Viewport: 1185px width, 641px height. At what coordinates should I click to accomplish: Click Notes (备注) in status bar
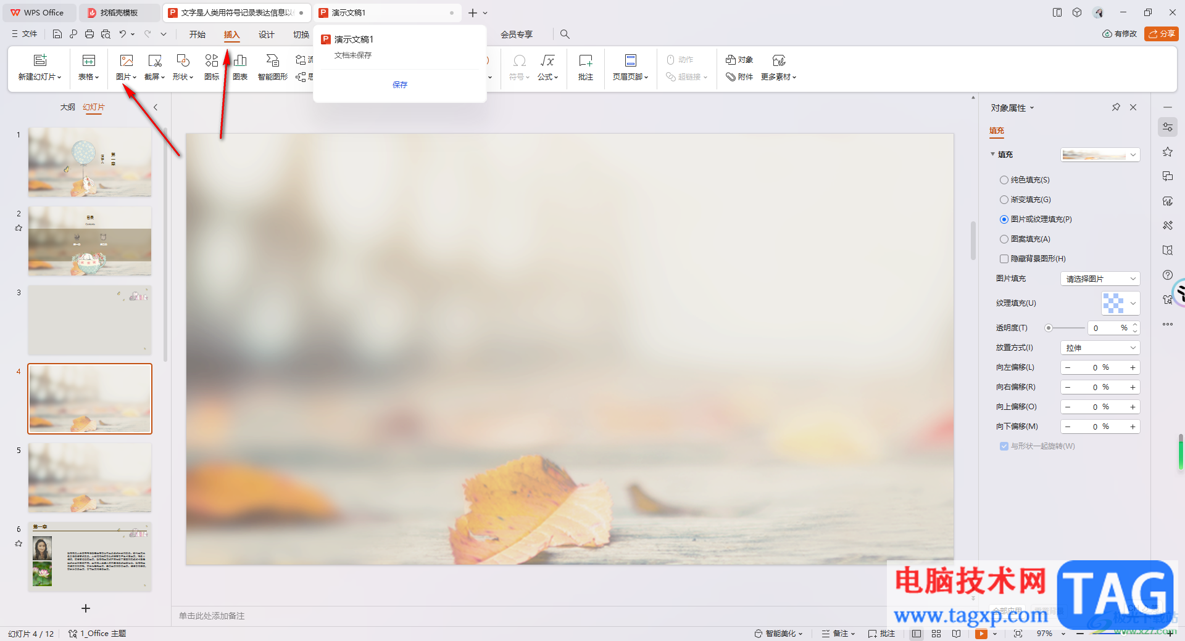tap(838, 634)
